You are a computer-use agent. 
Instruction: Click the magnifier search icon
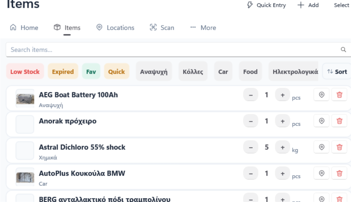343,50
